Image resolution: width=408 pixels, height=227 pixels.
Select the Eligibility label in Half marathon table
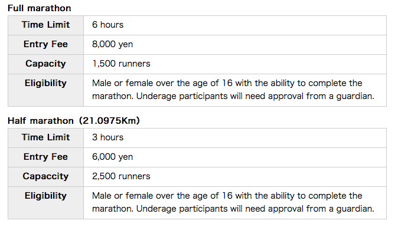coord(45,196)
